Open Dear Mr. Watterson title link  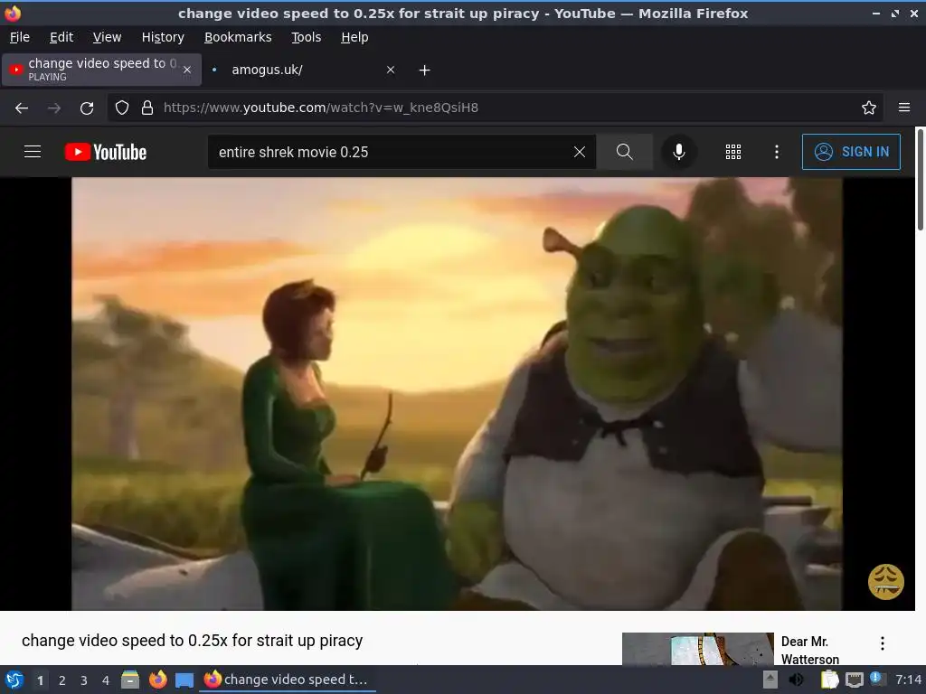(809, 650)
